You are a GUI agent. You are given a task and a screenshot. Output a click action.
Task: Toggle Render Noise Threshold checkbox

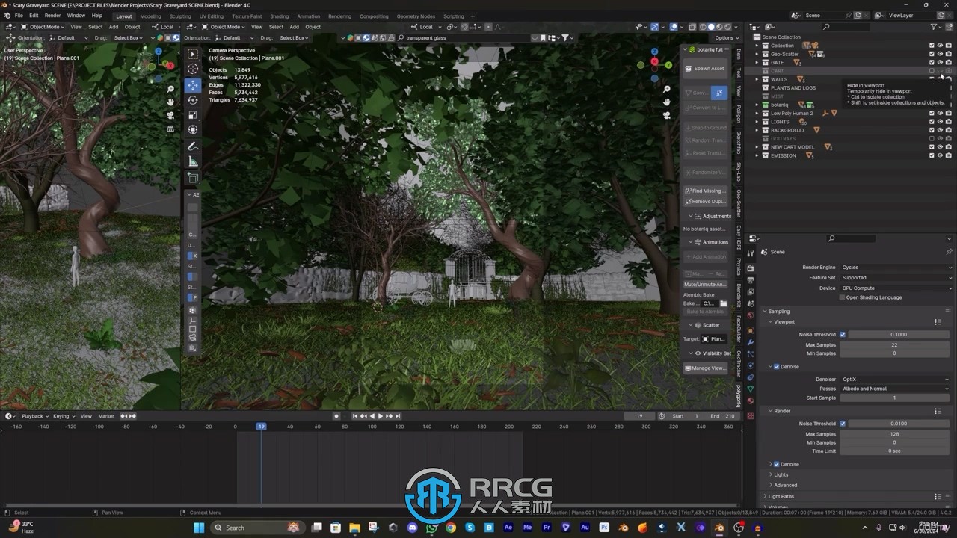click(843, 424)
